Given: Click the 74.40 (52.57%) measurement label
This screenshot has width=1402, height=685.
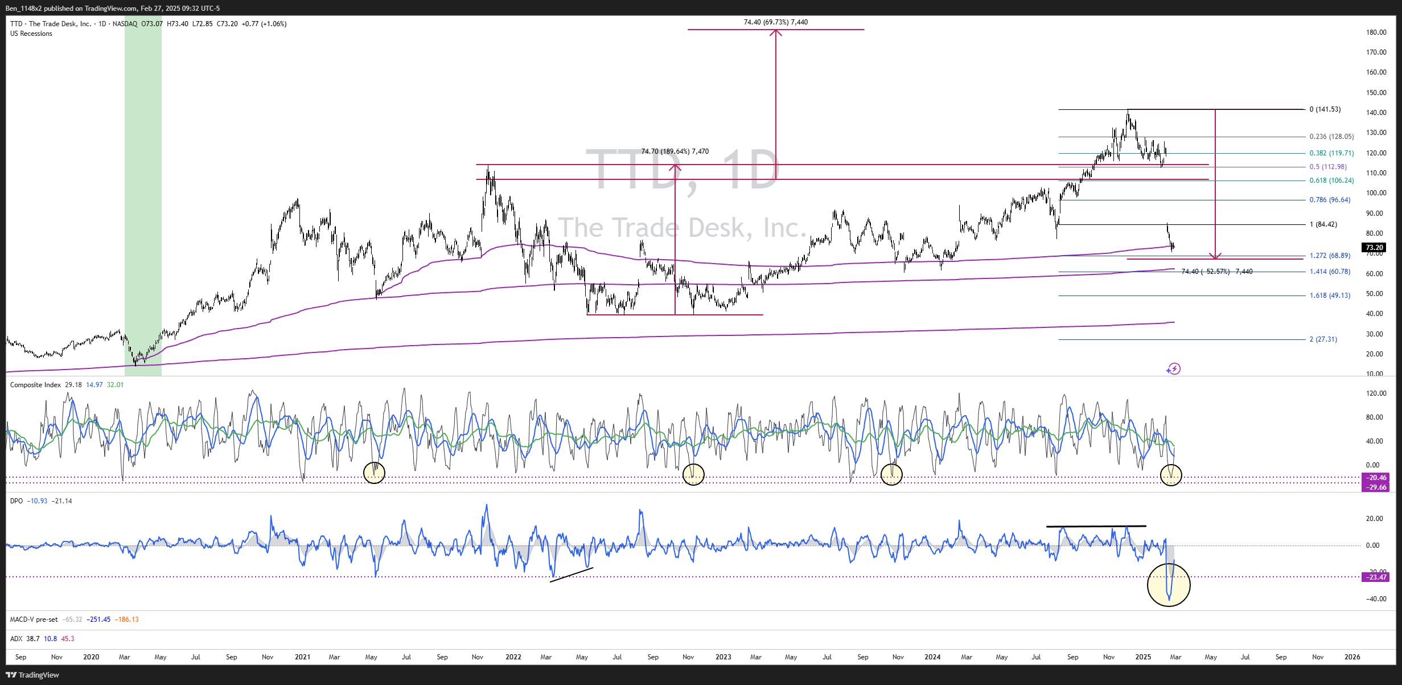Looking at the screenshot, I should [x=1217, y=272].
